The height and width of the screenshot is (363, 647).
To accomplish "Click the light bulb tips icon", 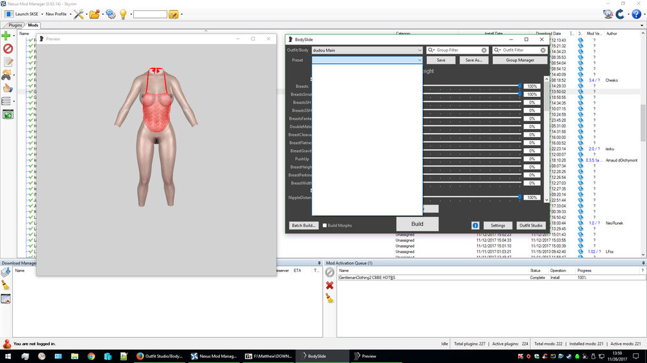I will pos(123,14).
